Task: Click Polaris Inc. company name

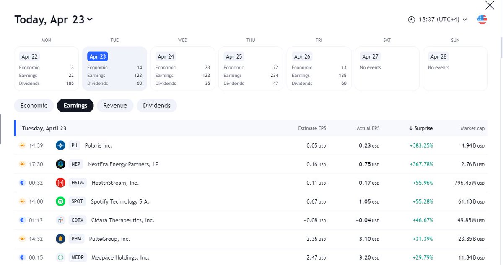Action: (99, 145)
